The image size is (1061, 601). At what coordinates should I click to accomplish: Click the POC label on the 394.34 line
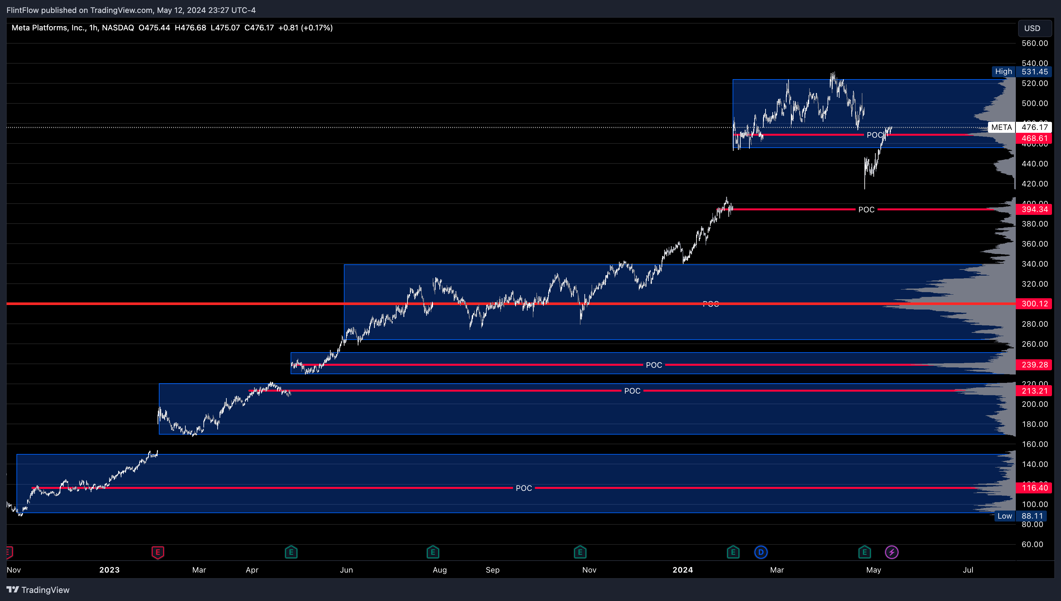tap(866, 210)
